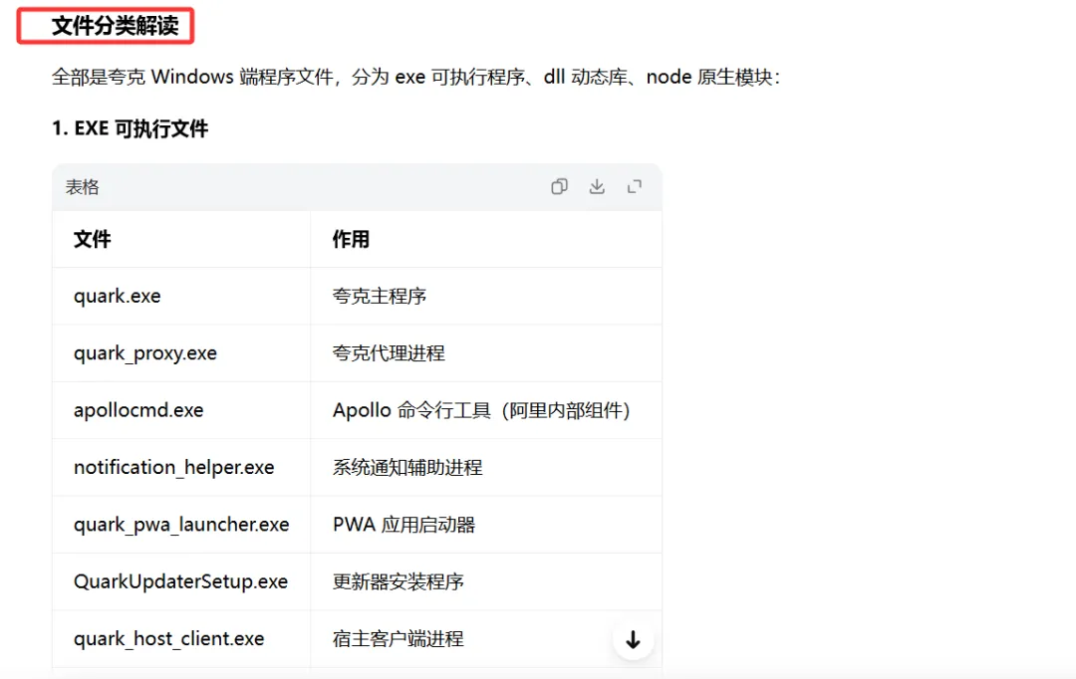Click the Apollo 命令行工具 description cell
This screenshot has width=1076, height=679.
[x=486, y=410]
